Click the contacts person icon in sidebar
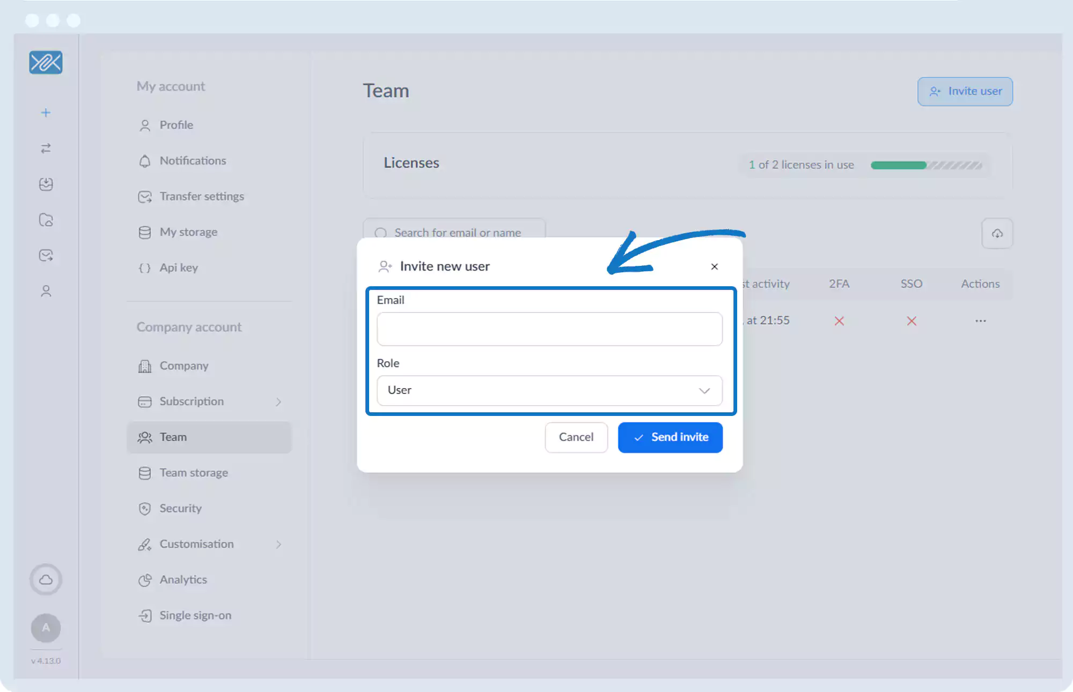This screenshot has height=692, width=1073. [x=46, y=291]
